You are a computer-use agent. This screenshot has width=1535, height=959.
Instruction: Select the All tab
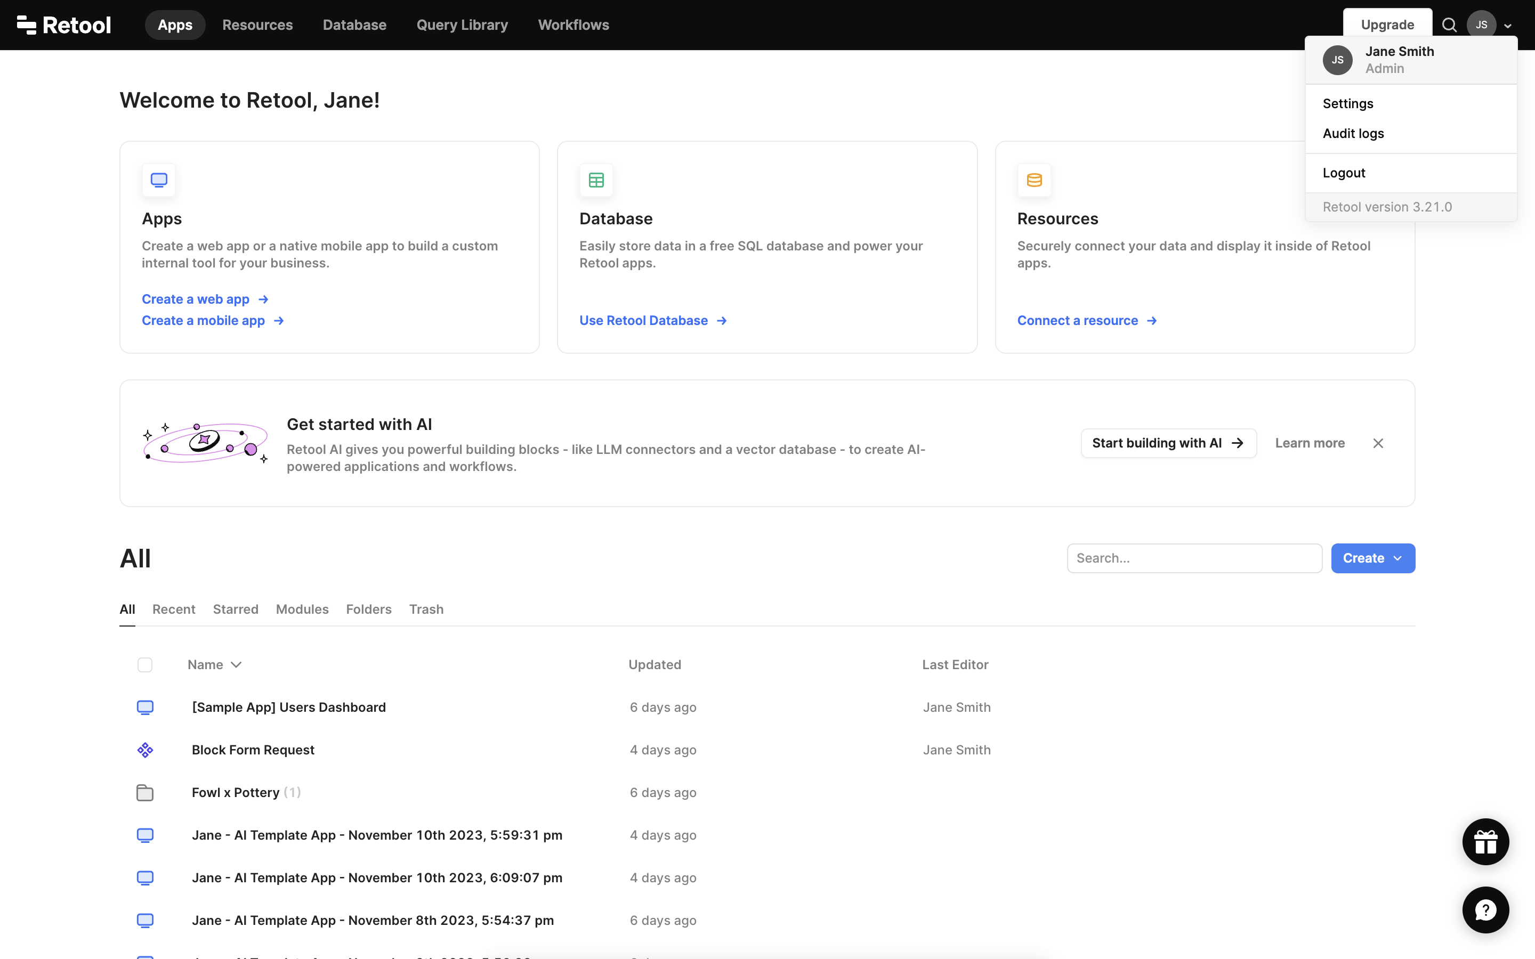point(127,609)
